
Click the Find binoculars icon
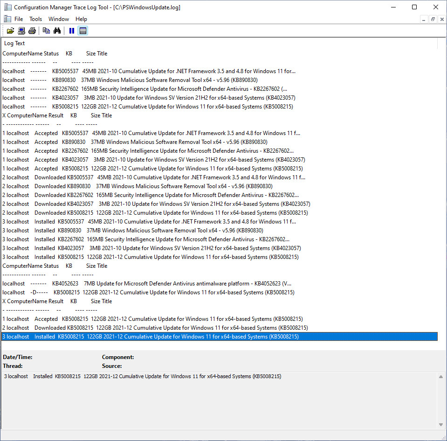point(57,31)
